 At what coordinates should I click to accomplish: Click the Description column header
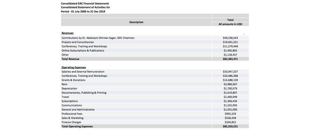click(x=136, y=22)
